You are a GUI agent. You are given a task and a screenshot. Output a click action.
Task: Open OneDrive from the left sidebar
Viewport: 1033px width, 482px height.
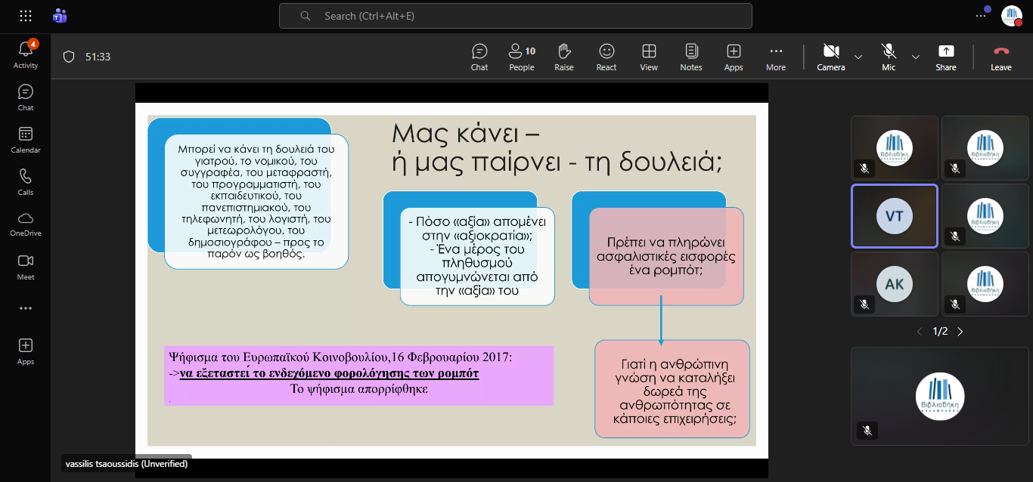pos(26,224)
